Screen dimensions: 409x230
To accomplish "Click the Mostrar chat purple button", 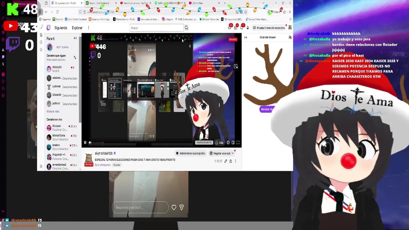I will pos(267,109).
